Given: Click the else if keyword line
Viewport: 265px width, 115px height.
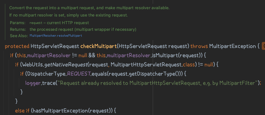Looking at the screenshot, I should click(x=22, y=111).
